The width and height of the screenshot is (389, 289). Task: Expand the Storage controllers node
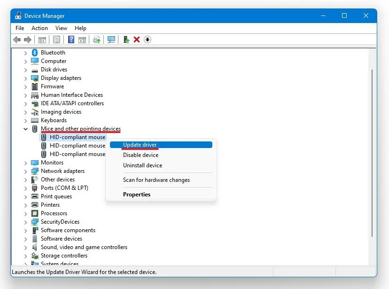pos(25,256)
